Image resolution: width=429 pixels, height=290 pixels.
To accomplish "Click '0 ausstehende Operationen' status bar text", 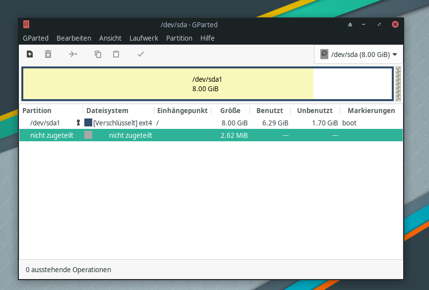I will point(68,270).
